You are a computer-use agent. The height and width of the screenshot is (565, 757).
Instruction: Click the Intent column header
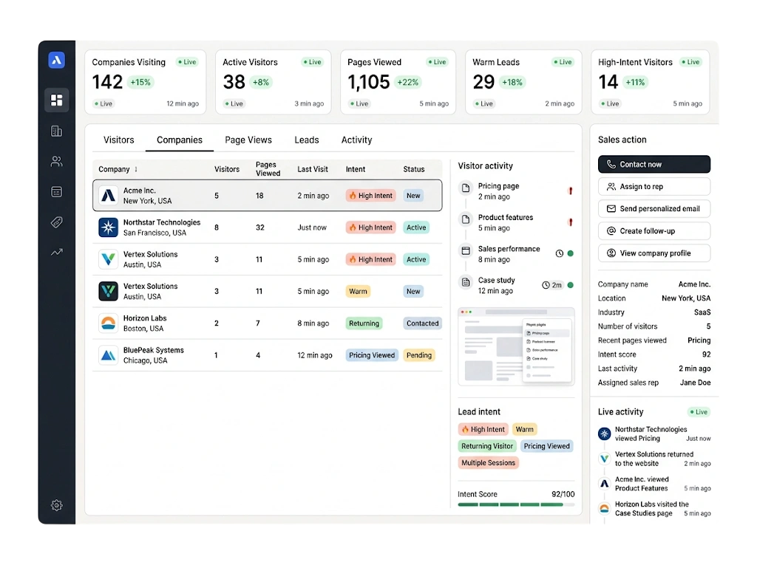click(x=356, y=169)
